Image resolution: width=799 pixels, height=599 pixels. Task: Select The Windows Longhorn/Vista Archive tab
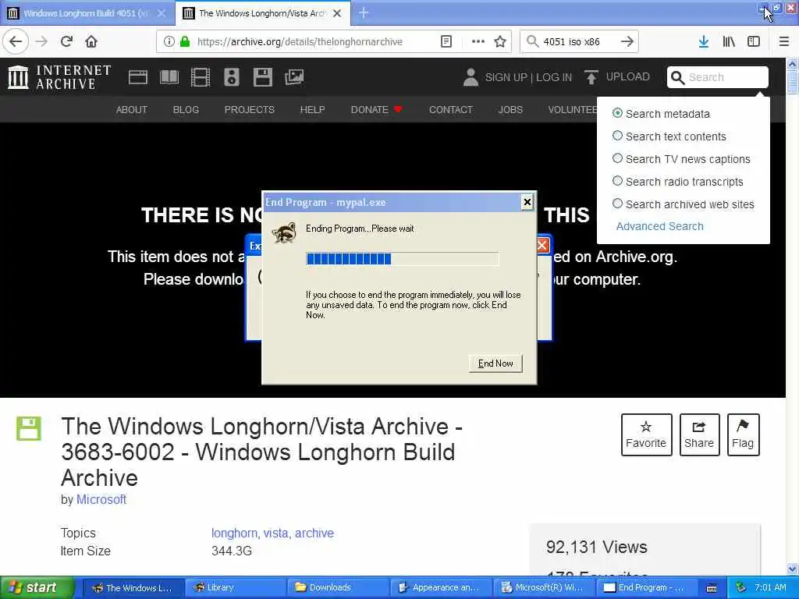pyautogui.click(x=262, y=13)
